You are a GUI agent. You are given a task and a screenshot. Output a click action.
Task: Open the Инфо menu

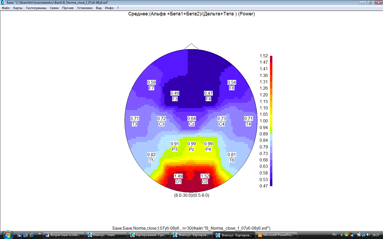(x=109, y=8)
